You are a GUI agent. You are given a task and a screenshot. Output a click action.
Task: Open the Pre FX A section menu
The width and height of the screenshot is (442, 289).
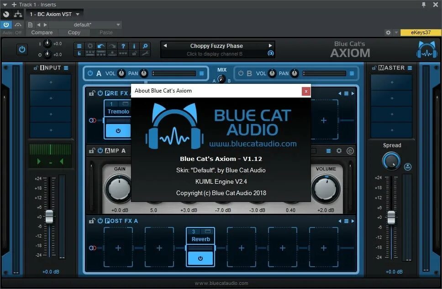click(346, 93)
